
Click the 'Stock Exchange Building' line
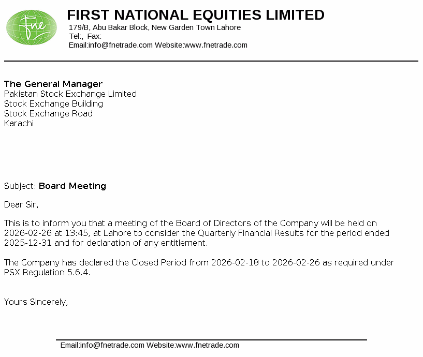[x=53, y=103]
